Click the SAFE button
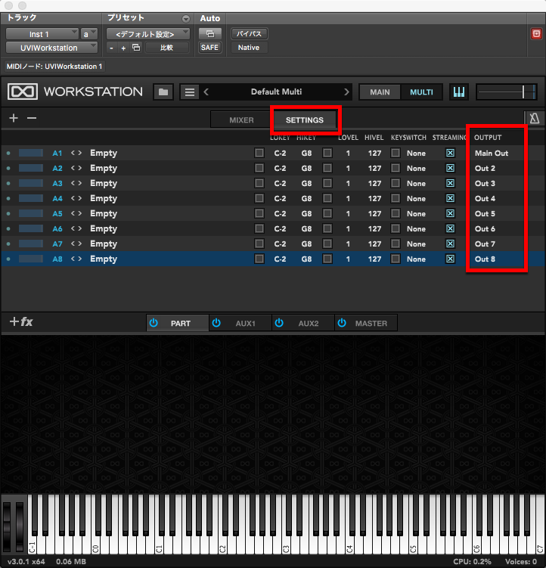The height and width of the screenshot is (568, 546). pos(209,48)
